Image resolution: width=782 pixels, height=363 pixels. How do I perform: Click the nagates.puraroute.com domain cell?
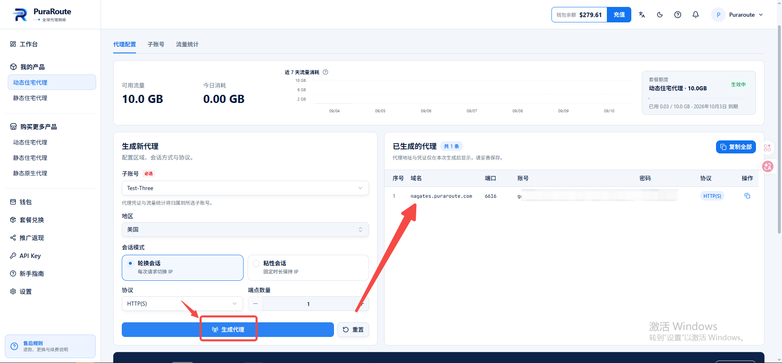pyautogui.click(x=441, y=196)
